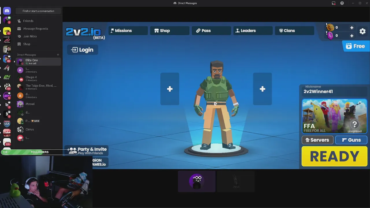Screen dimensions: 370x208
Task: Open Elite One direct message
Action: coord(38,62)
